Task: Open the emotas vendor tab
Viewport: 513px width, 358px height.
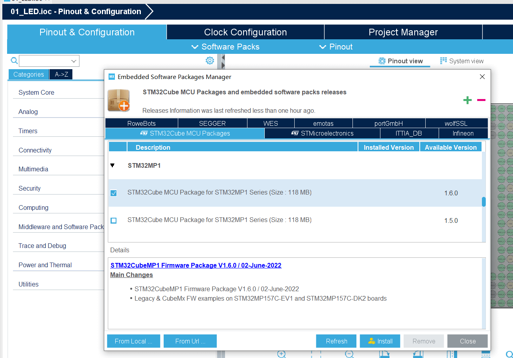Action: click(323, 123)
